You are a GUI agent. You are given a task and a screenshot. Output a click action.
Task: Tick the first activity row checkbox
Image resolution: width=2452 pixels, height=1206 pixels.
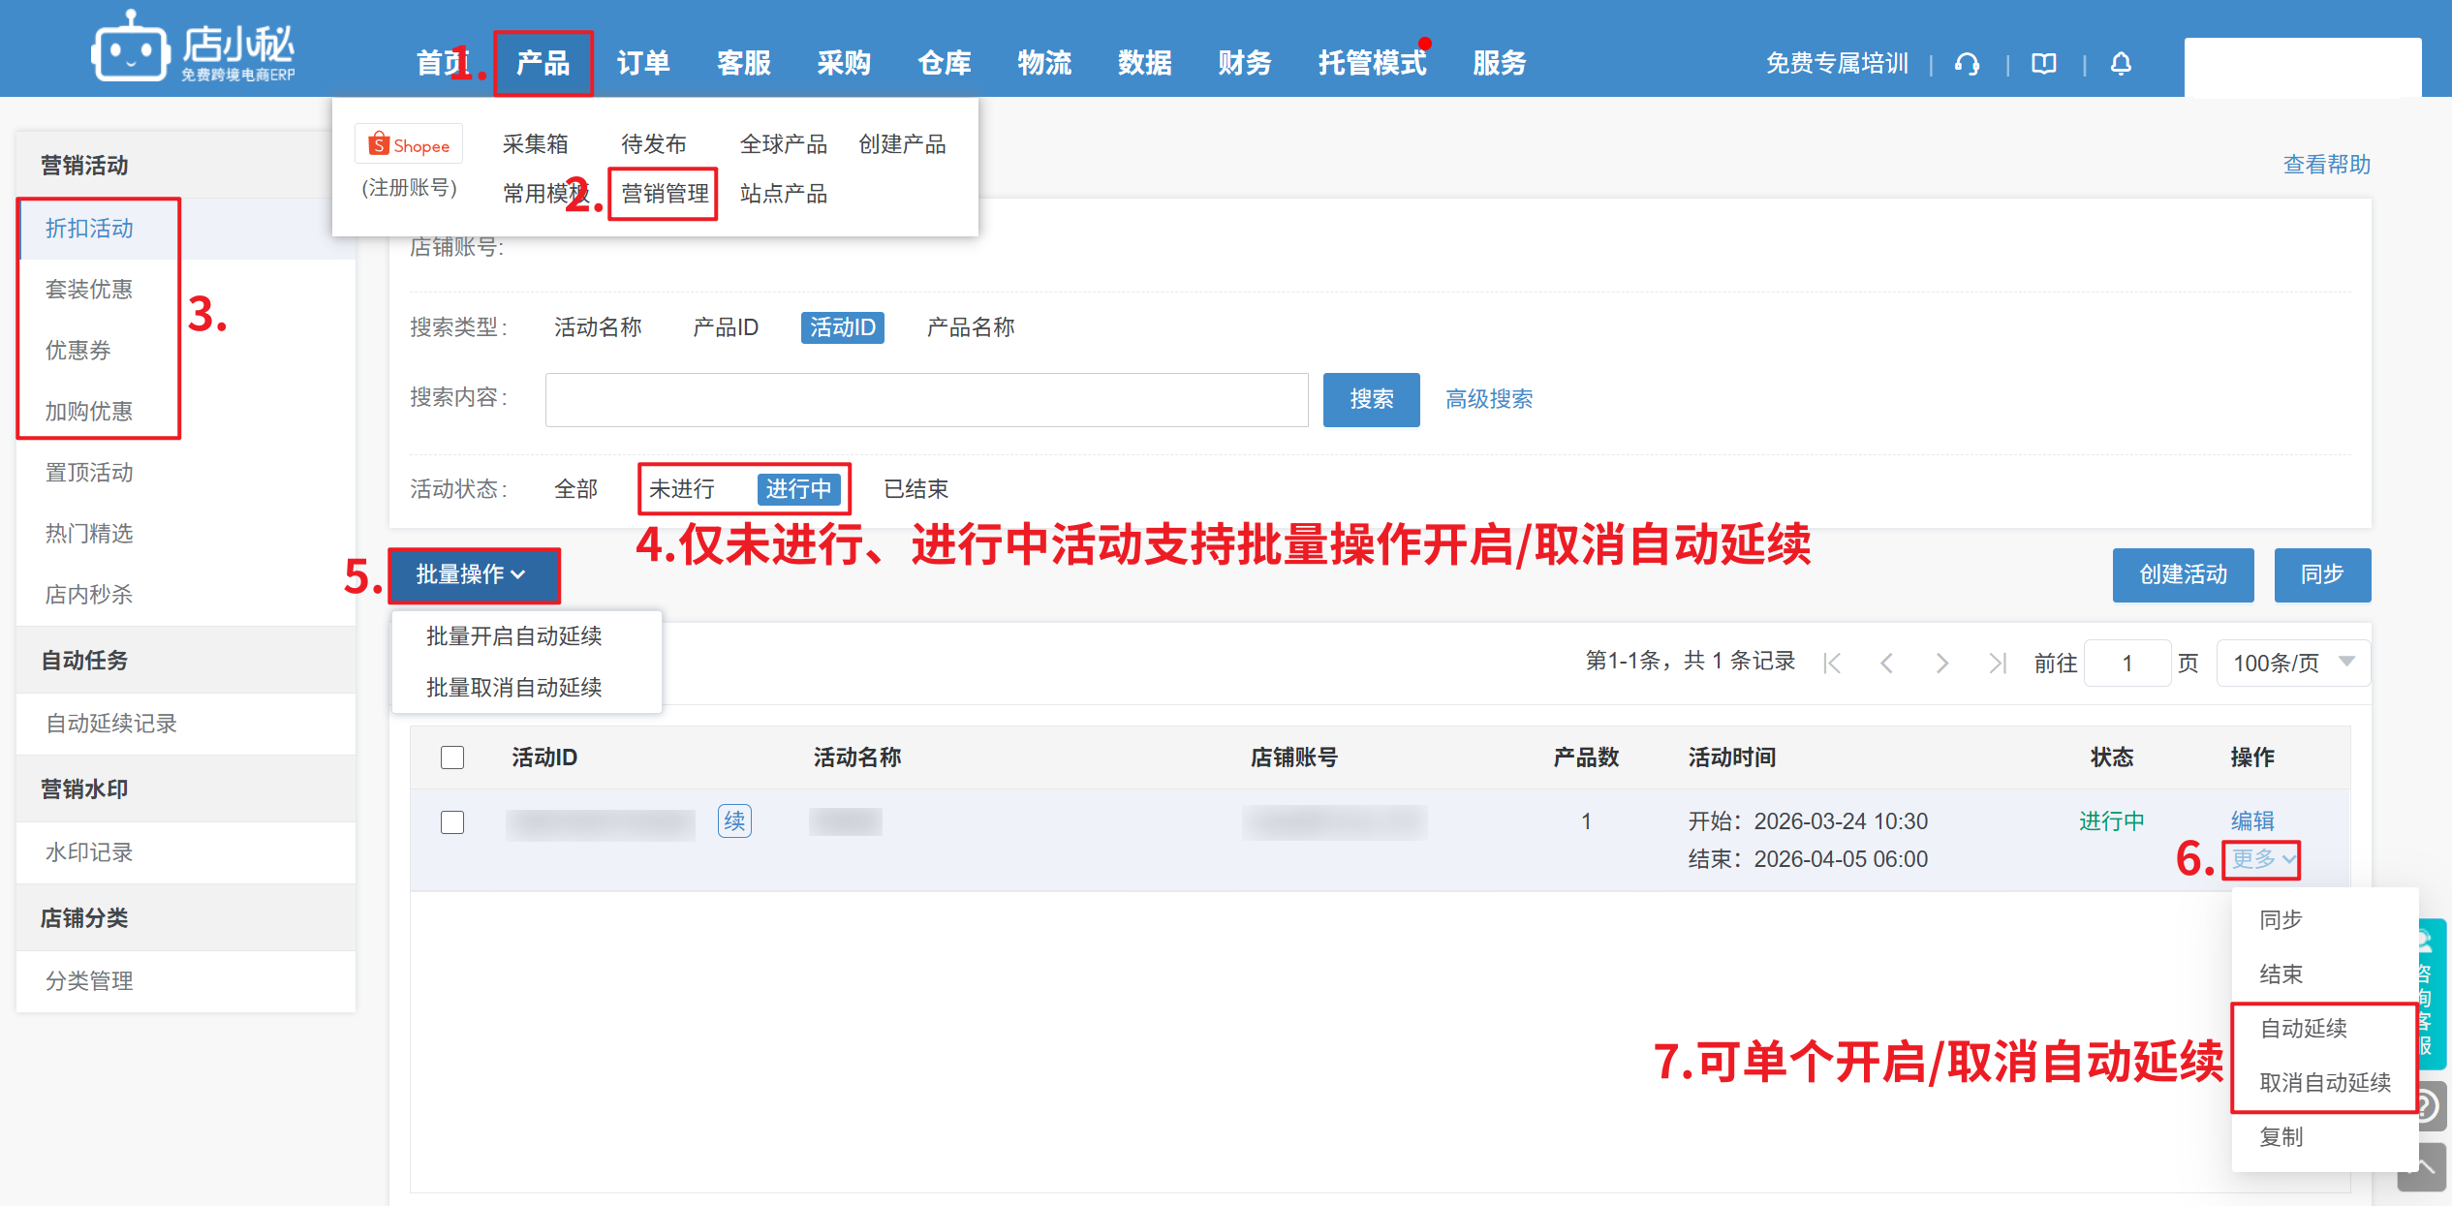(x=452, y=822)
